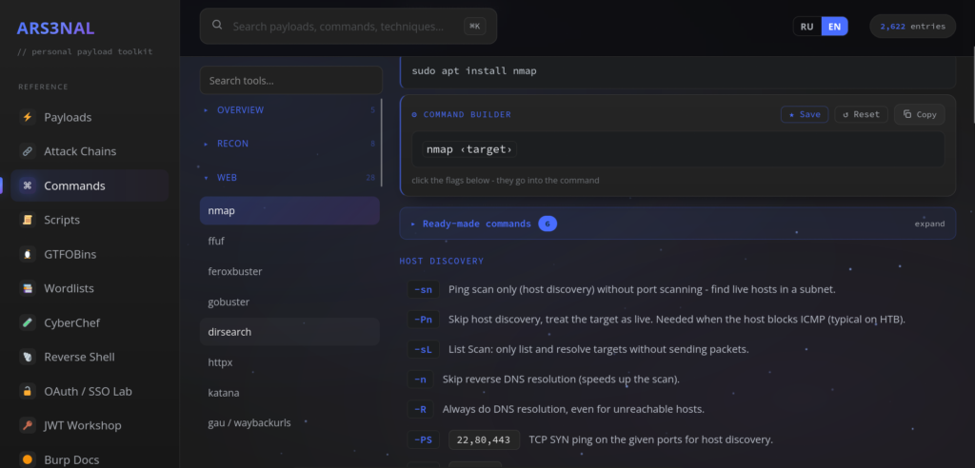Viewport: 975px width, 468px height.
Task: Toggle the -n flag
Action: (x=420, y=380)
